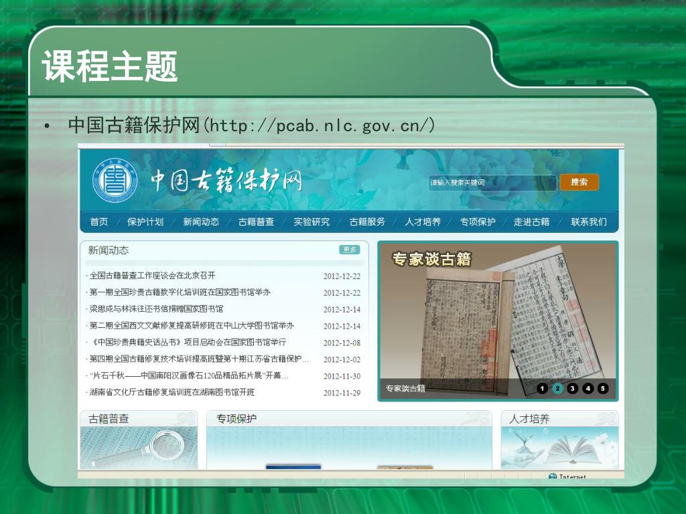Open news 梁思成与林洙往还书信捐赠国家图书馆
Screen dimensions: 686x514
click(156, 309)
